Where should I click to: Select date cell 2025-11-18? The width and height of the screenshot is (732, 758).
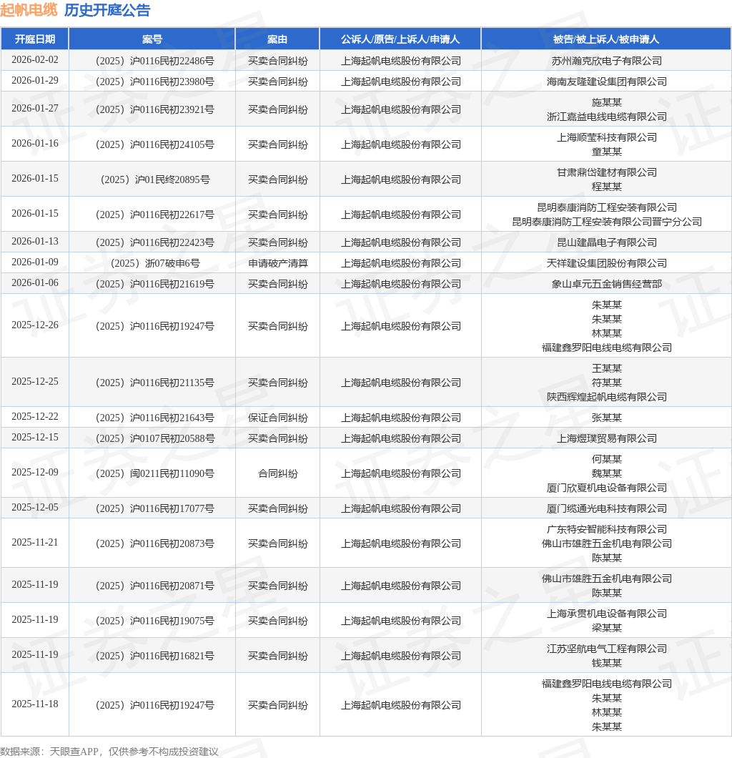(x=35, y=704)
